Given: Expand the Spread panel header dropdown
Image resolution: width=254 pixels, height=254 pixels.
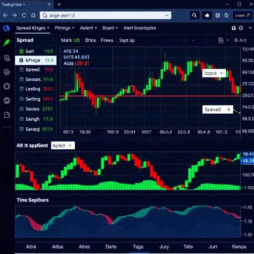Looking at the screenshot, I should [53, 40].
